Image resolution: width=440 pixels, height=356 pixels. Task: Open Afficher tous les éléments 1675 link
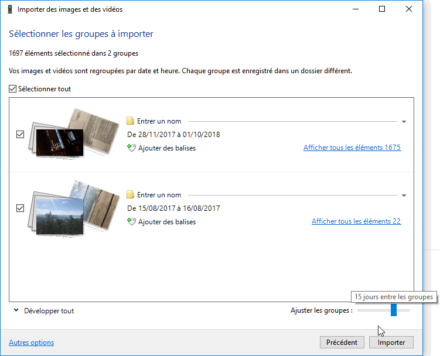point(352,148)
